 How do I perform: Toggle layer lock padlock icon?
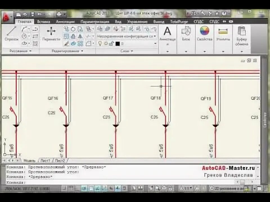(111, 44)
